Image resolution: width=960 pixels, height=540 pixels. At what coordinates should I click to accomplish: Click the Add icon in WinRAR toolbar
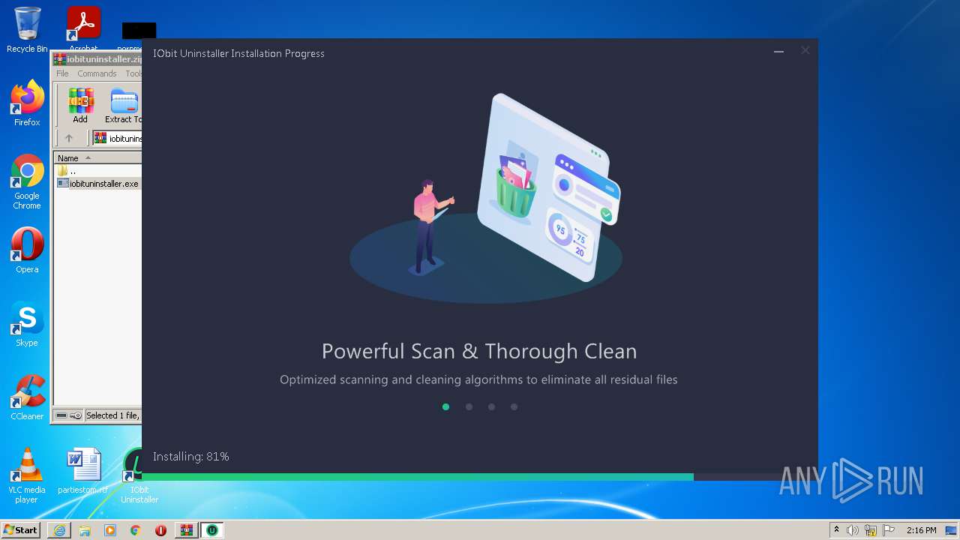(x=80, y=106)
